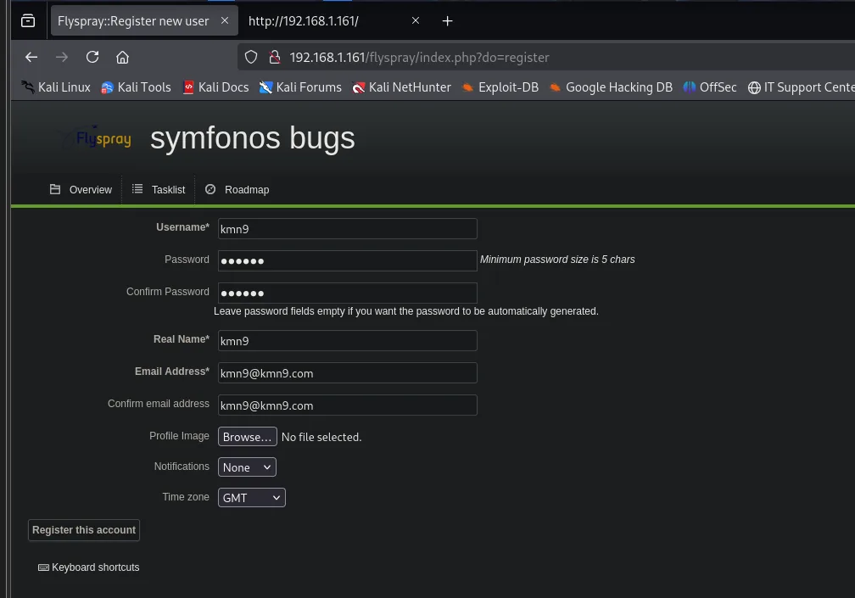Focus the Password field
855x598 pixels.
348,260
